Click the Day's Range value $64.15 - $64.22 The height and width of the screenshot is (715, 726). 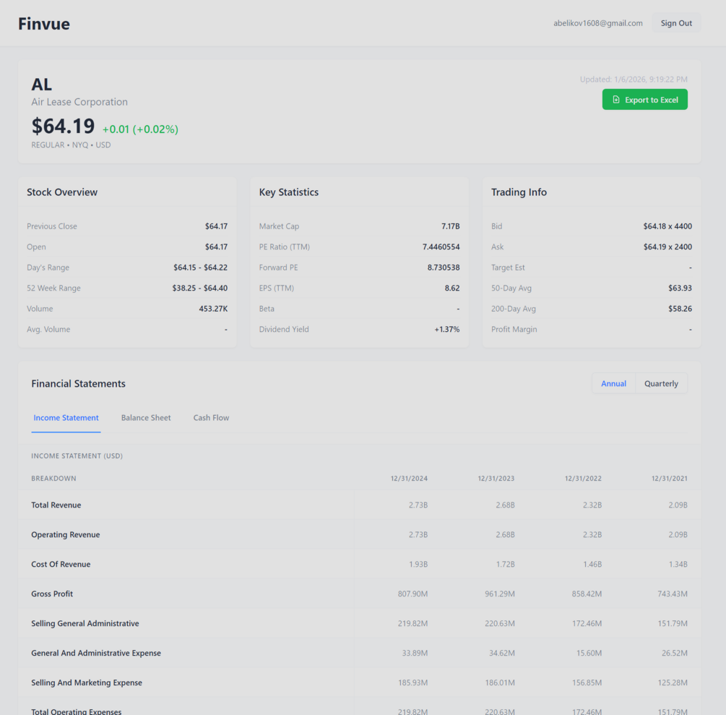(201, 267)
